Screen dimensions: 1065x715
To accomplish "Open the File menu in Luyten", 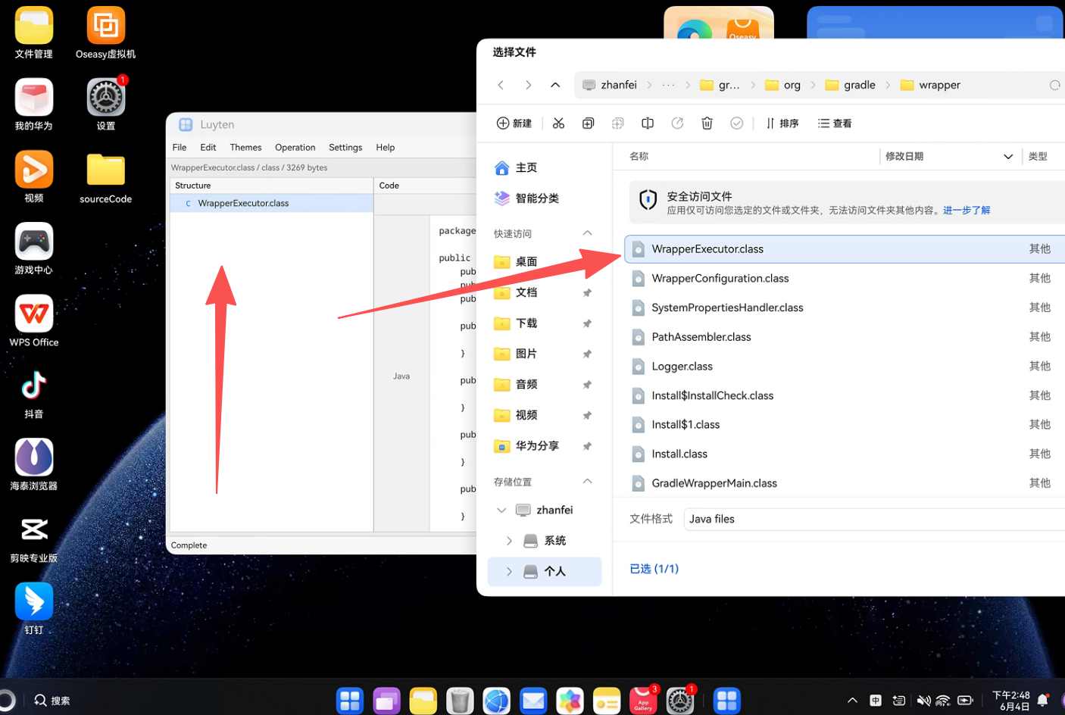I will (x=180, y=148).
